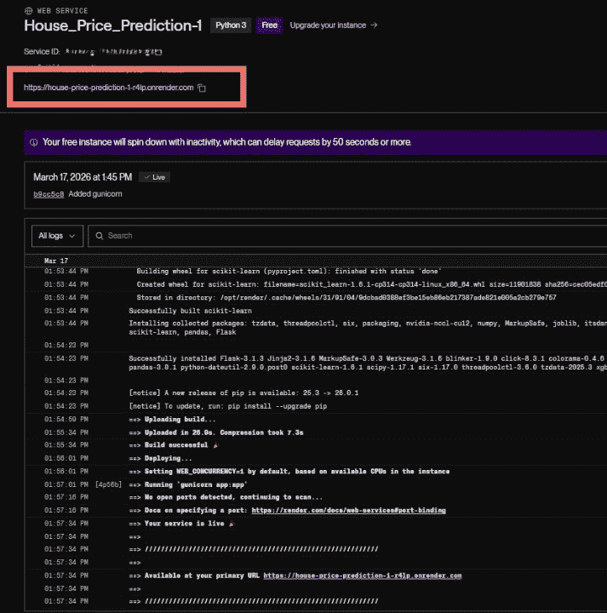
Task: Select the Deploying... log line
Action: 161,459
